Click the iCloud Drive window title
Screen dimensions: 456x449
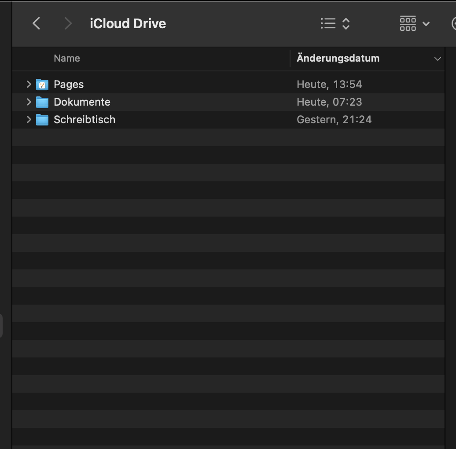(x=128, y=23)
